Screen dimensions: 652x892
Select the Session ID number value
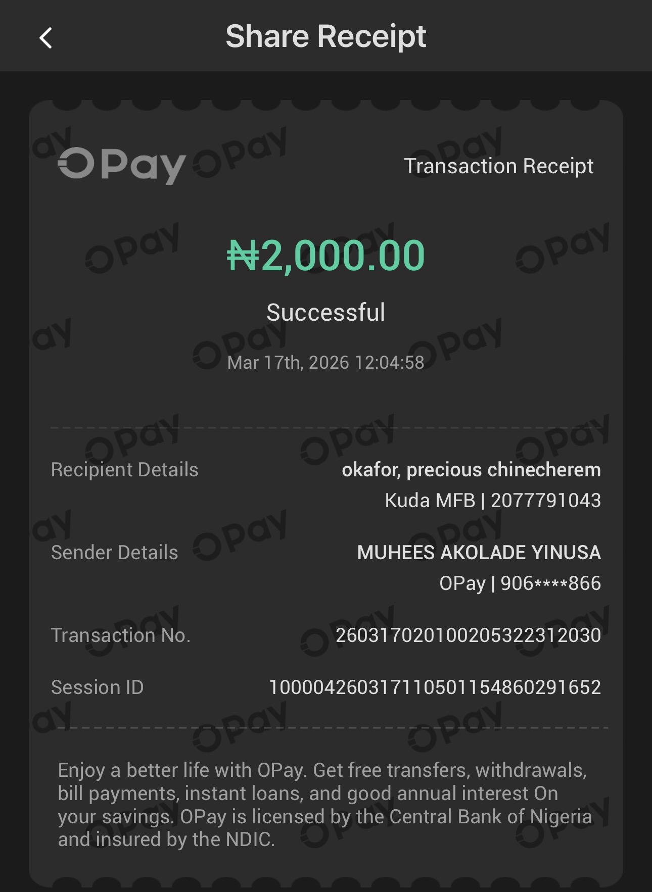point(435,687)
